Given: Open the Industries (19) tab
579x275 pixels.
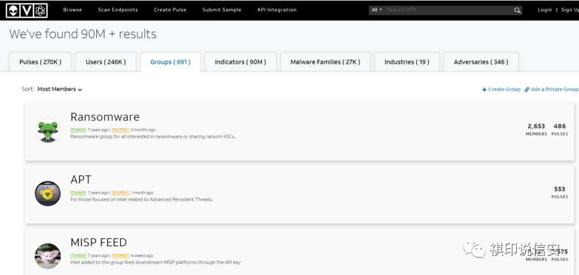Looking at the screenshot, I should pos(407,62).
